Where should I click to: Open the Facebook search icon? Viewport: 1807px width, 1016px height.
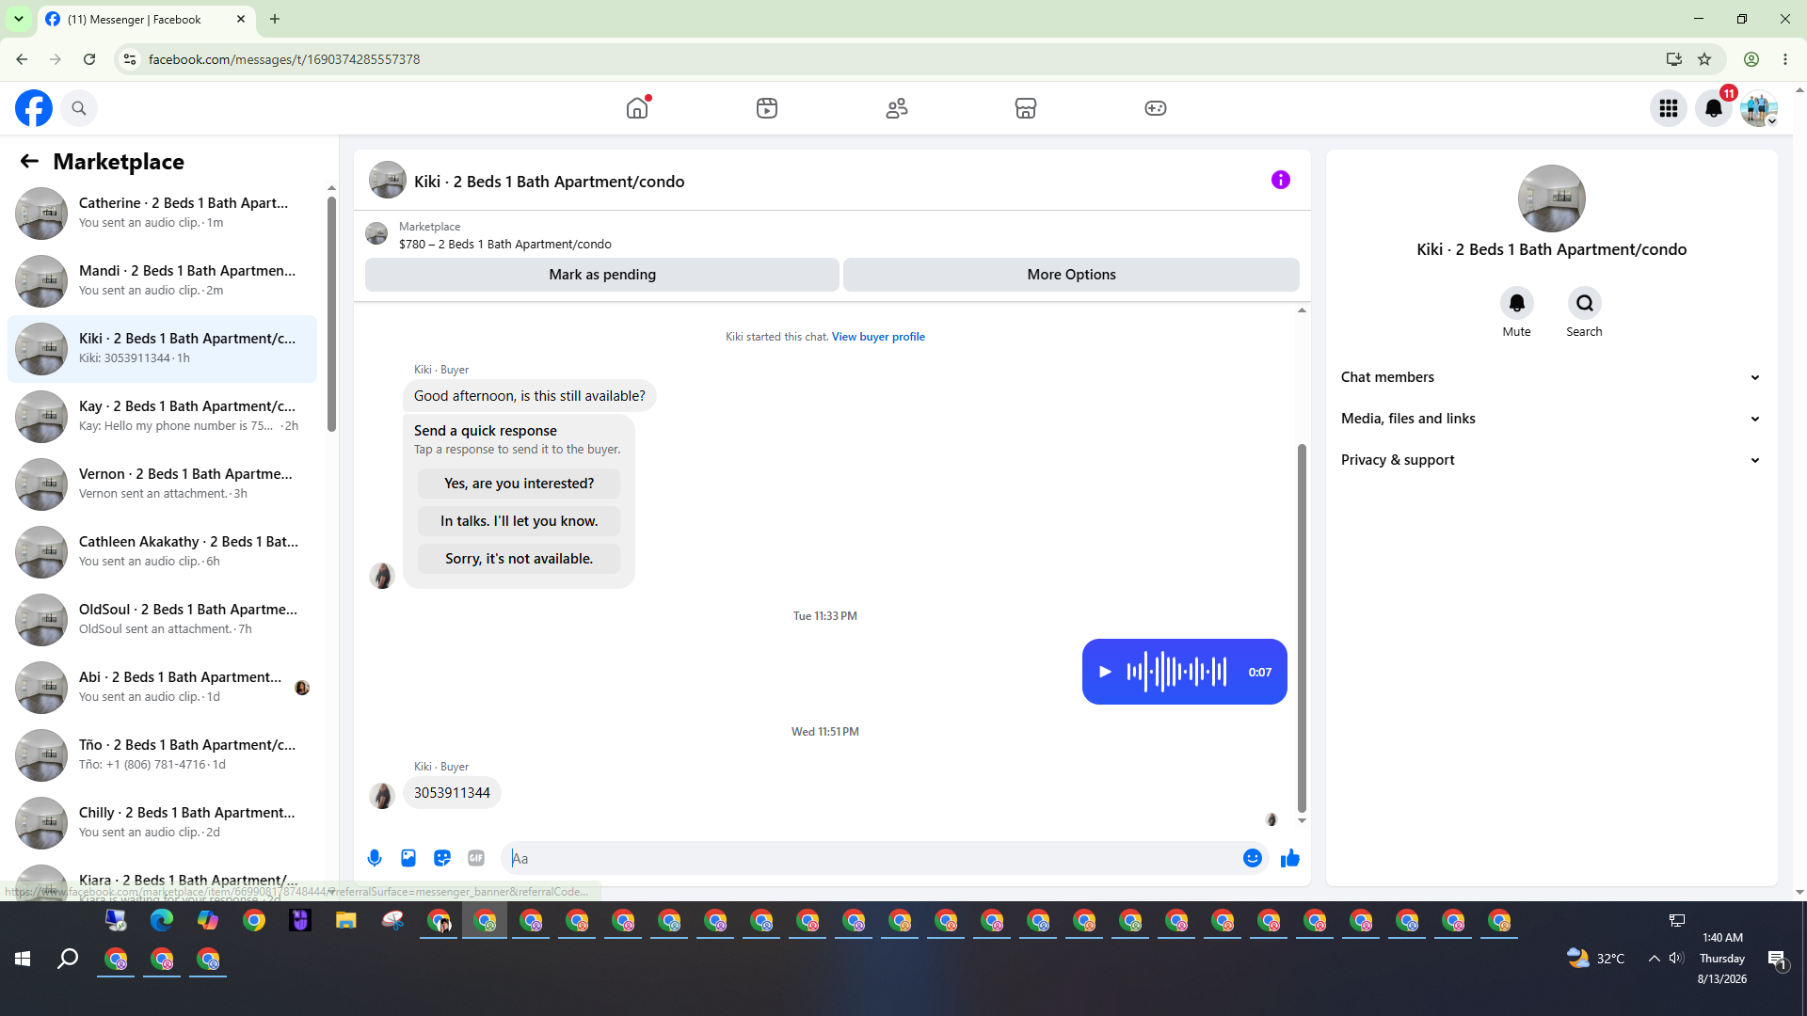tap(79, 108)
